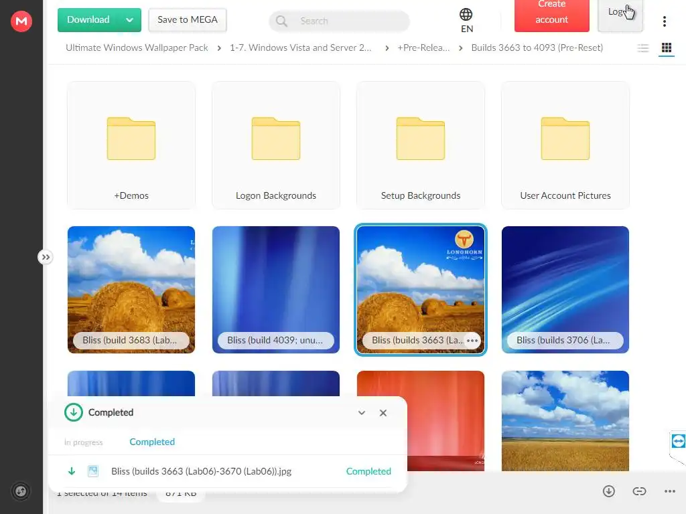Switch to In progress tab
The image size is (686, 514).
pyautogui.click(x=84, y=442)
